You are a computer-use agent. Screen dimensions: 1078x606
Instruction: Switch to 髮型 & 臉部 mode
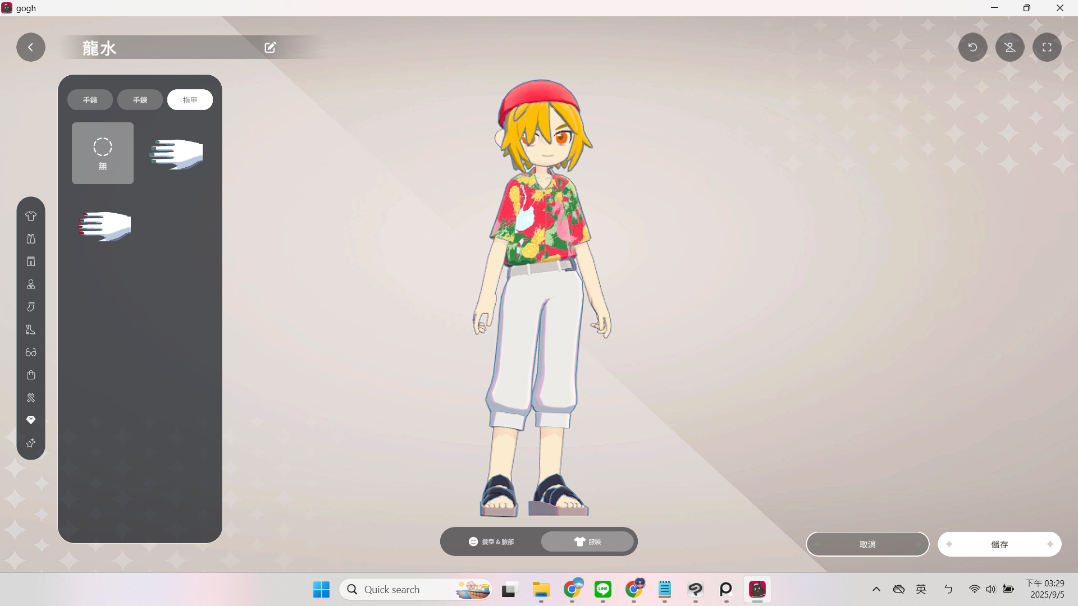(491, 541)
